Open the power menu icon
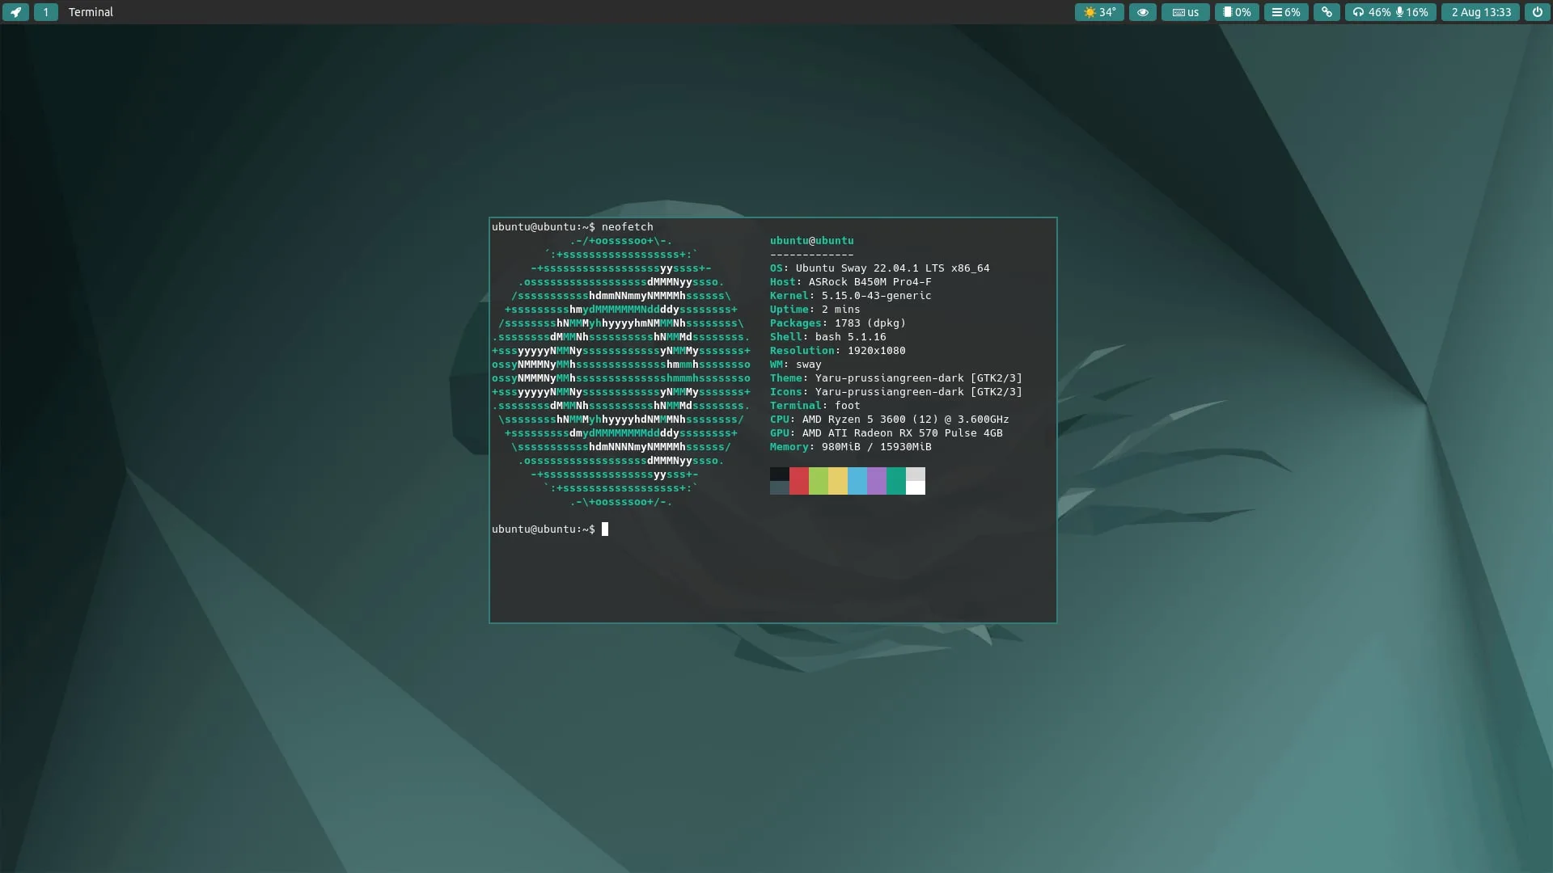Screen dimensions: 1553x873 pyautogui.click(x=1537, y=12)
